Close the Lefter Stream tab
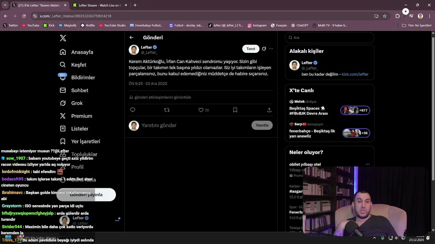This screenshot has width=435, height=244. (126, 5)
